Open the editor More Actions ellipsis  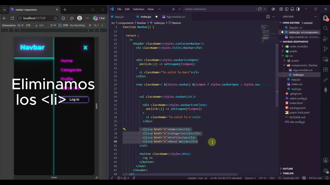click(274, 17)
